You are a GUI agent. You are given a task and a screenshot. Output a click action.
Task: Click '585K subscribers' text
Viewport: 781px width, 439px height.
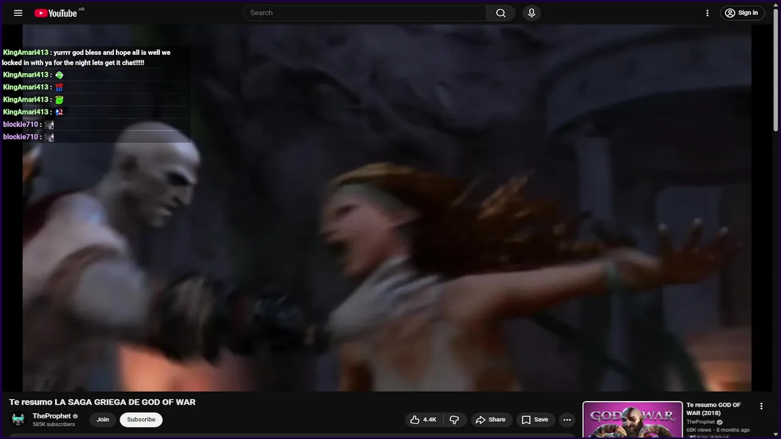54,424
